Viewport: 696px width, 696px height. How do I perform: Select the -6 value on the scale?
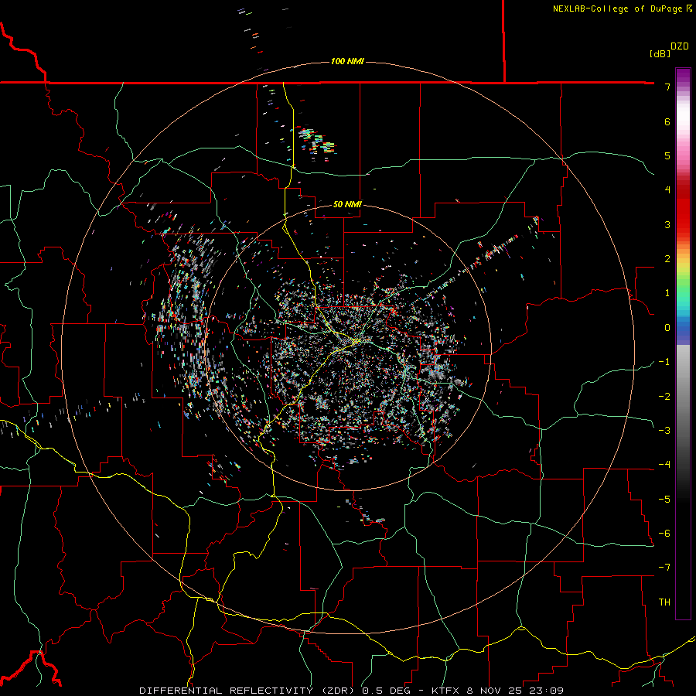664,533
